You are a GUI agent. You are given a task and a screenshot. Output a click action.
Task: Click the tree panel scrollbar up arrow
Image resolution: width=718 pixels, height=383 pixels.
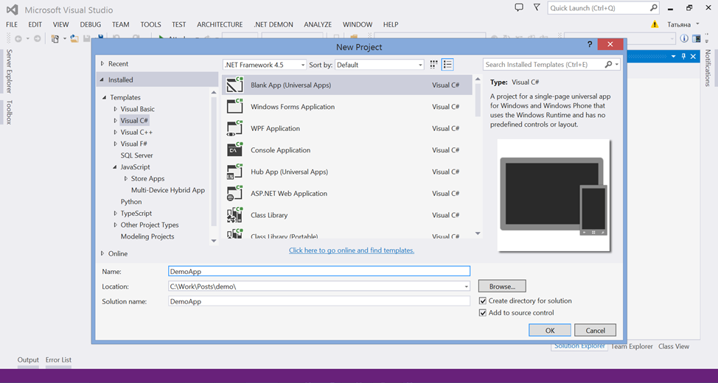214,92
